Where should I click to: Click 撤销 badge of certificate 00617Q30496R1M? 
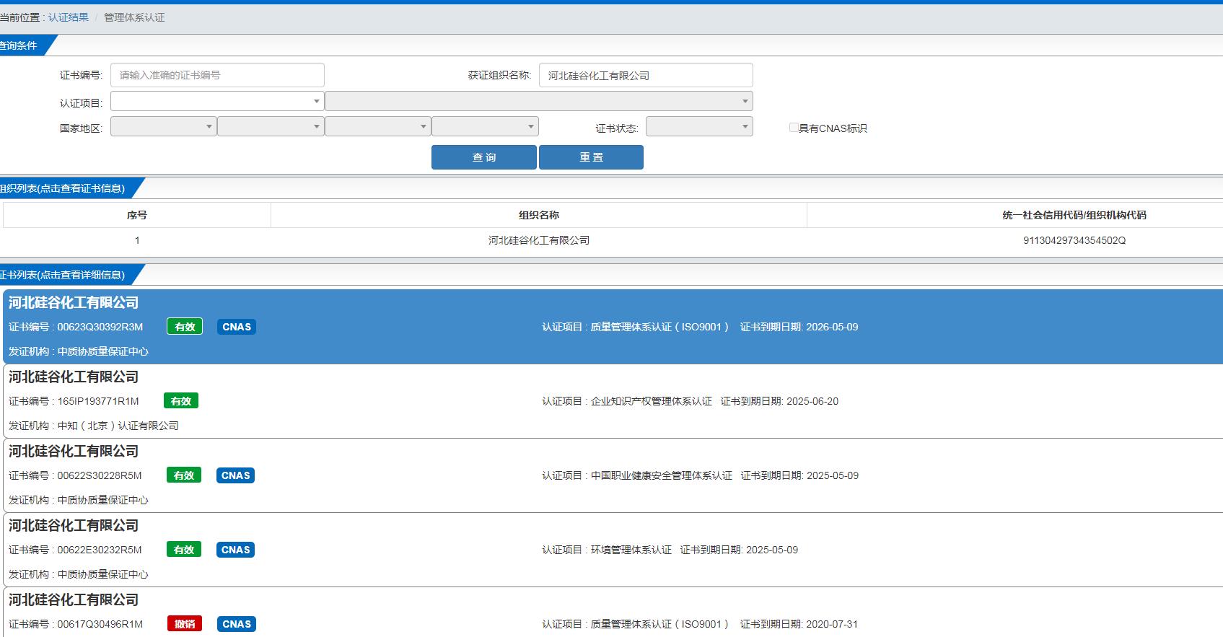click(185, 624)
